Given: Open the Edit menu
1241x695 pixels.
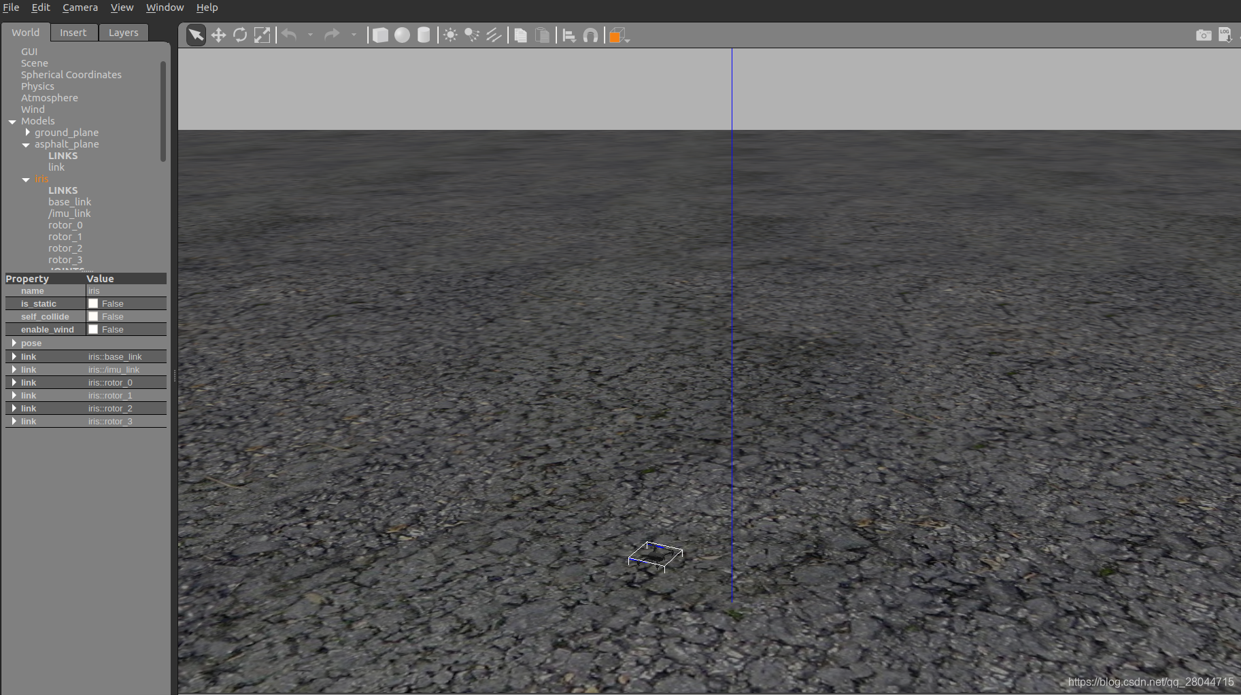Looking at the screenshot, I should tap(41, 7).
